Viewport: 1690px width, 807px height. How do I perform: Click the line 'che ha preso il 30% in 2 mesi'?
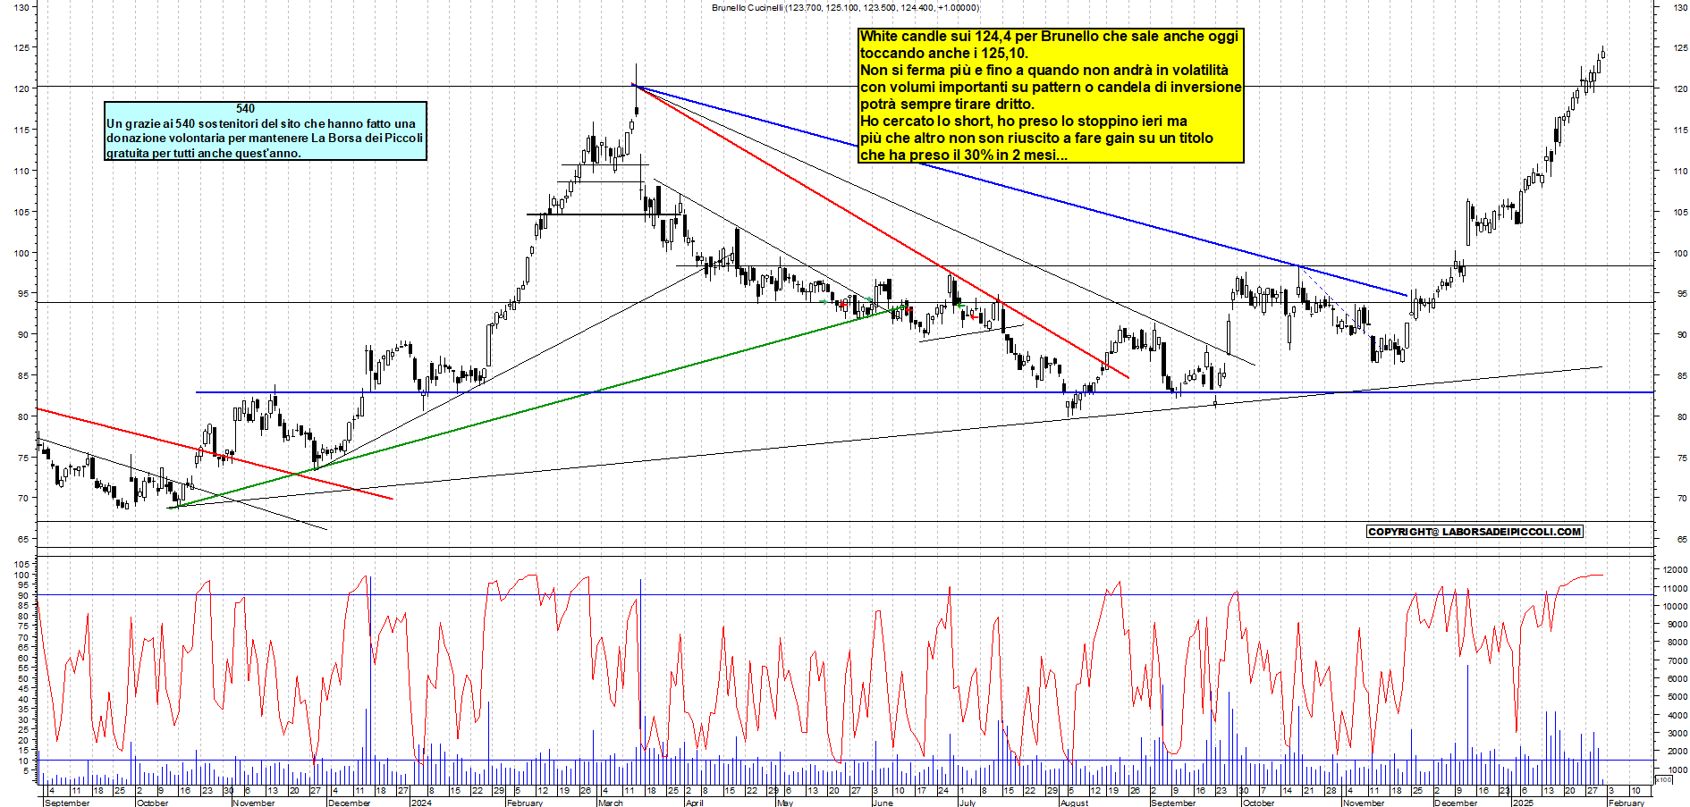963,155
